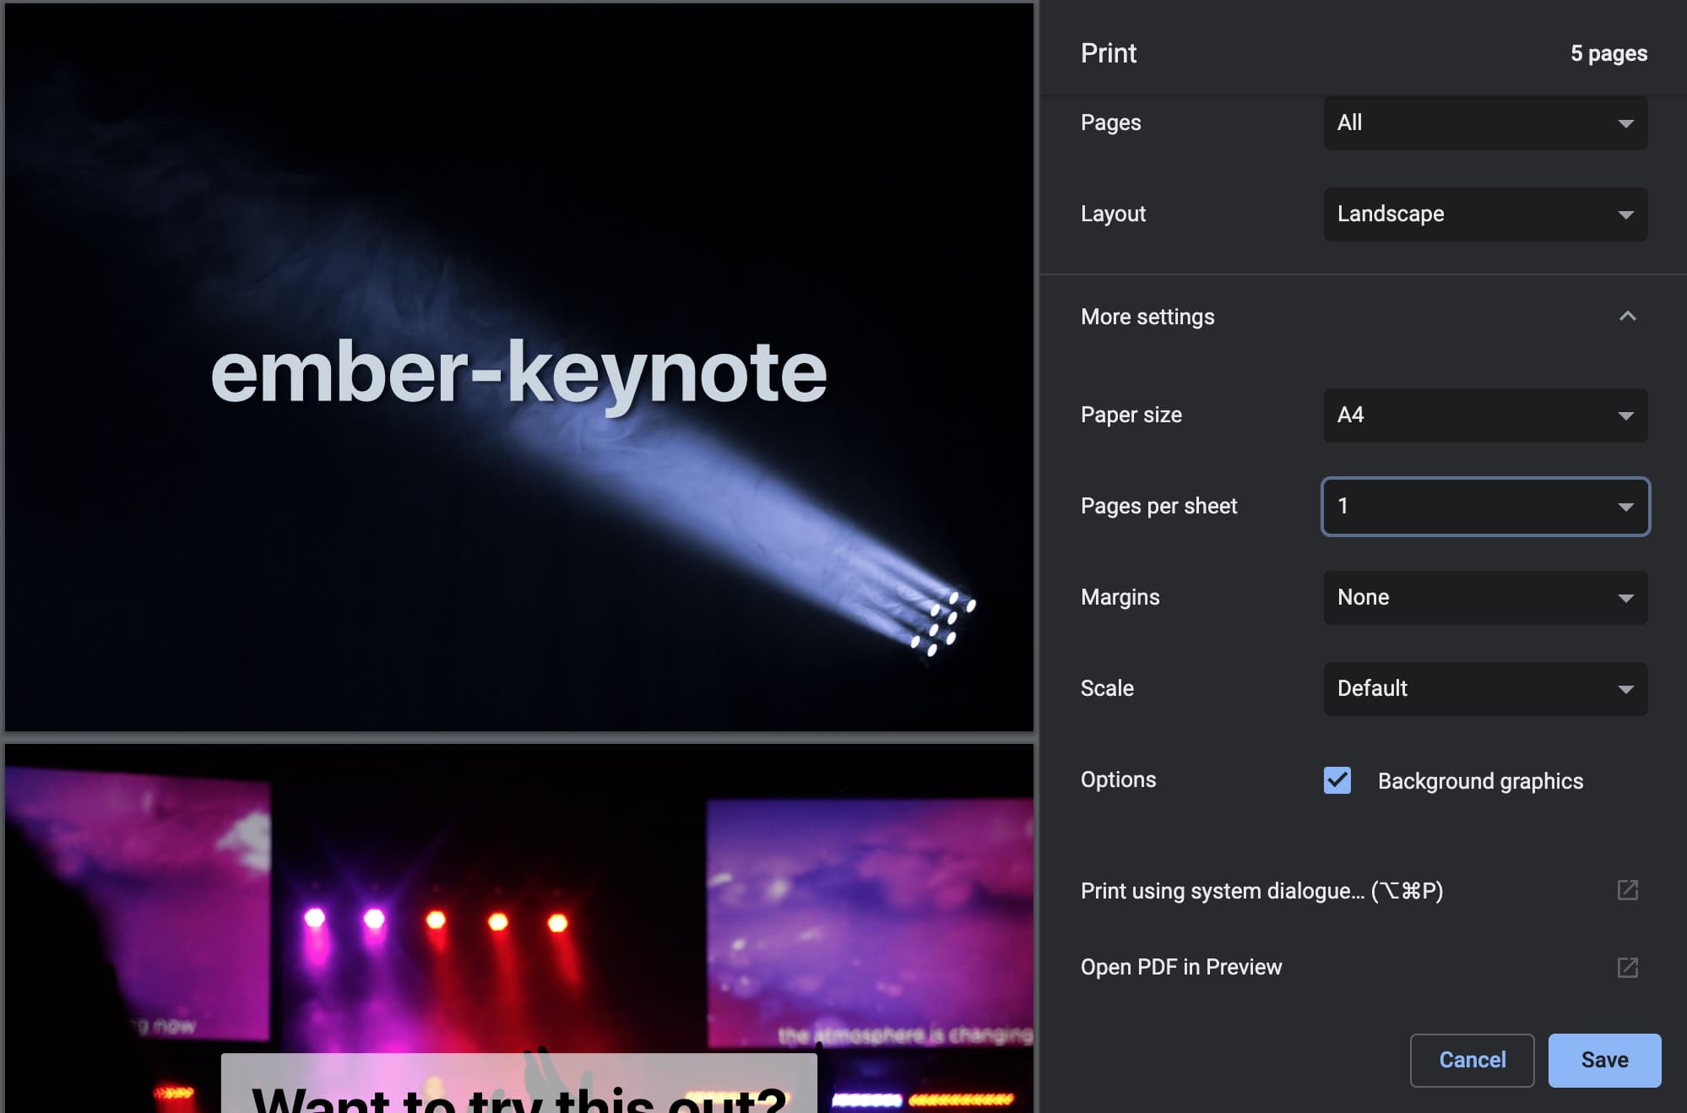Image resolution: width=1687 pixels, height=1113 pixels.
Task: Uncheck the Background graphics checkbox
Action: 1337,780
